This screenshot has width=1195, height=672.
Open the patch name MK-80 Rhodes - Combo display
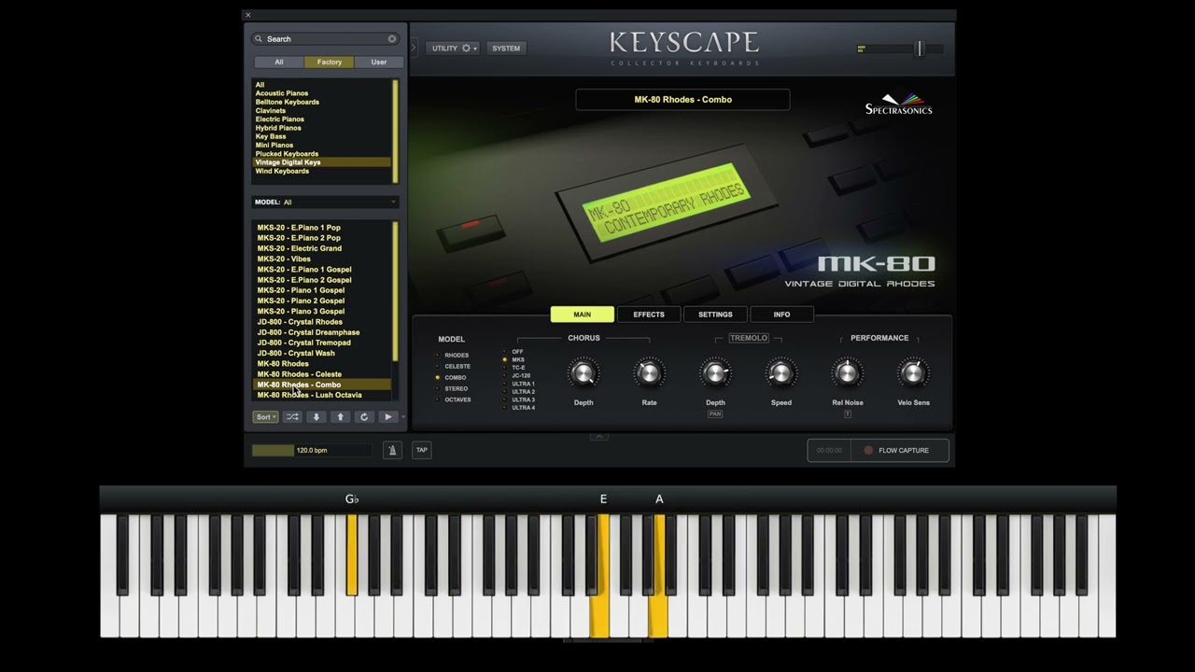682,100
